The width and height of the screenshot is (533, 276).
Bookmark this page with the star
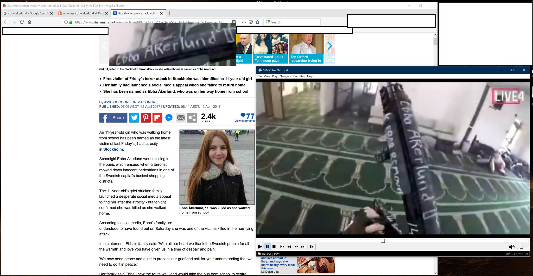[258, 22]
